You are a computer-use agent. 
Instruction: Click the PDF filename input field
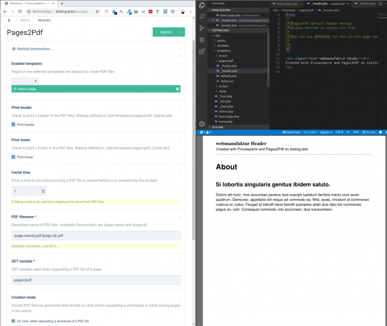click(x=96, y=235)
